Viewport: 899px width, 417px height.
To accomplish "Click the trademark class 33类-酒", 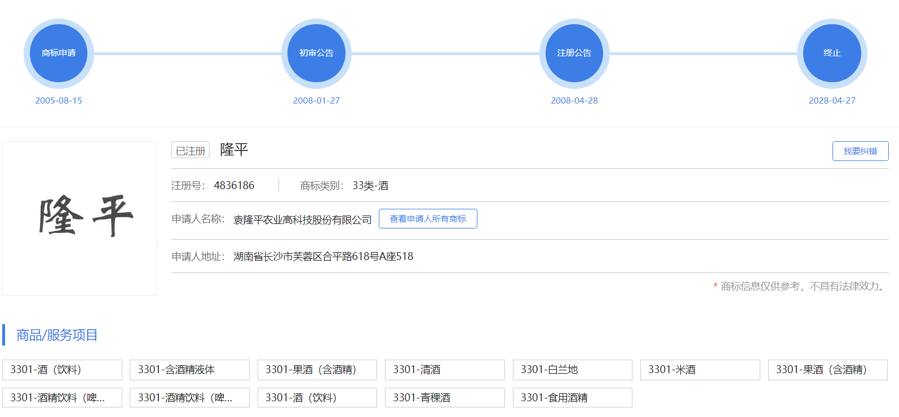I will point(370,186).
